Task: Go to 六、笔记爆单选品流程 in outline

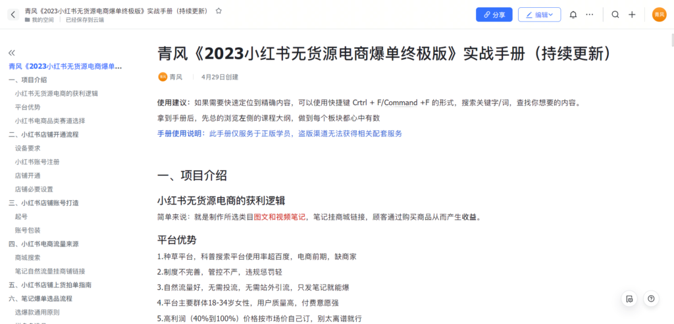Action: 40,298
